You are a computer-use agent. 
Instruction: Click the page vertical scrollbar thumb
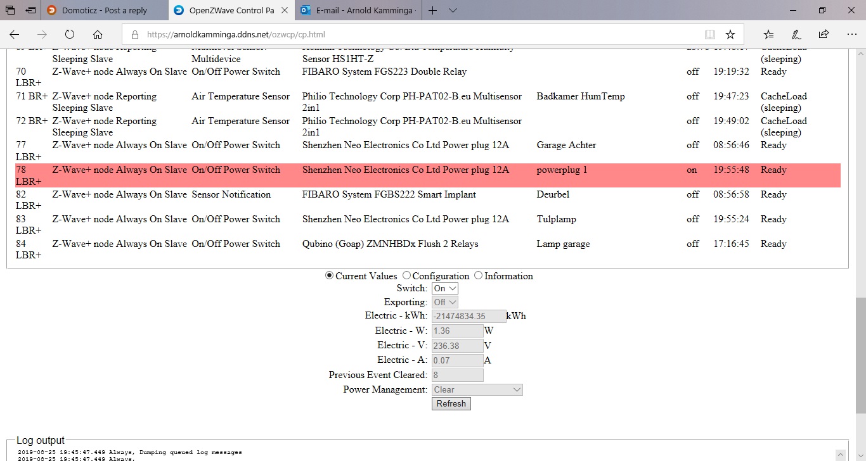[x=860, y=356]
